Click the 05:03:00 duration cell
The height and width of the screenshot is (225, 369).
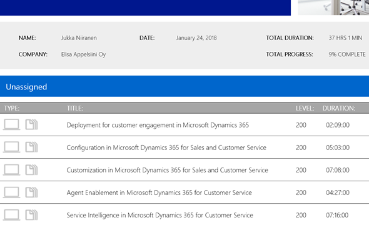[338, 147]
